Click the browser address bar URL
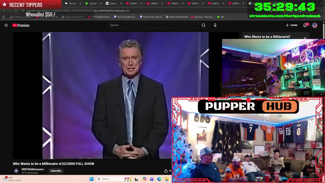Screen dimensions: 325x183 (x=77, y=11)
